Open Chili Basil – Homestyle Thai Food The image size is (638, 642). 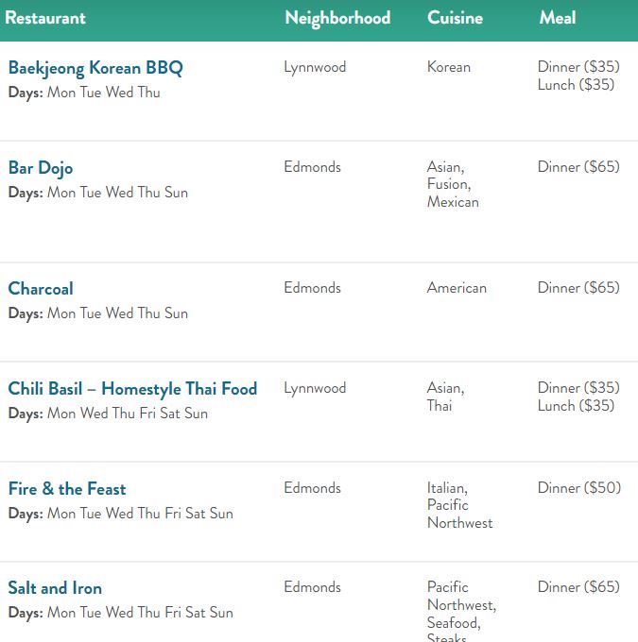(132, 389)
